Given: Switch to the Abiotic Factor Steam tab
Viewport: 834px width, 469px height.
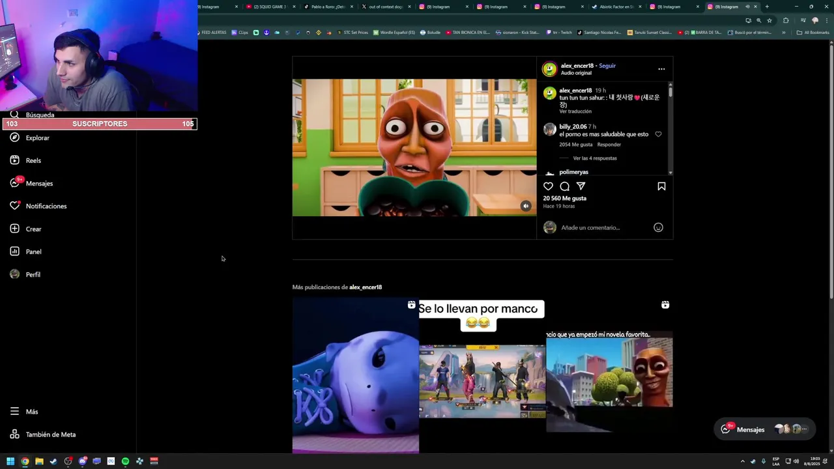Looking at the screenshot, I should click(x=616, y=7).
